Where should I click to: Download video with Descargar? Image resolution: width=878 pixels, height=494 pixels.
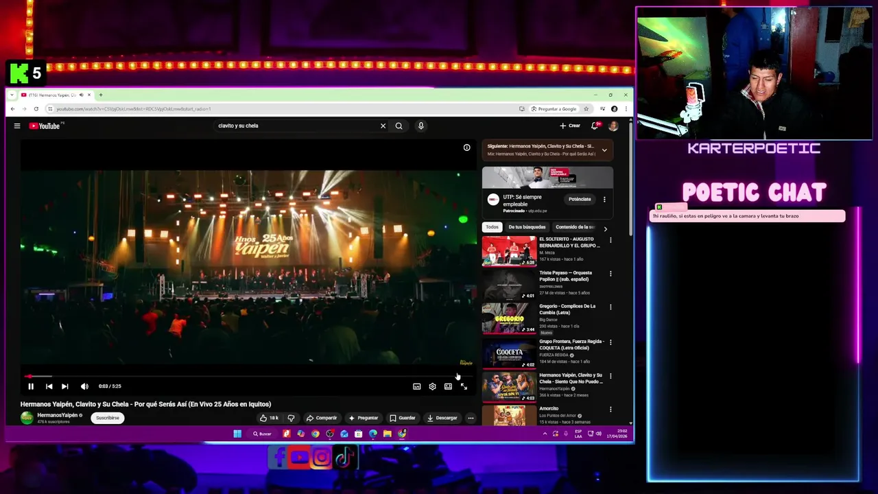[x=442, y=418]
